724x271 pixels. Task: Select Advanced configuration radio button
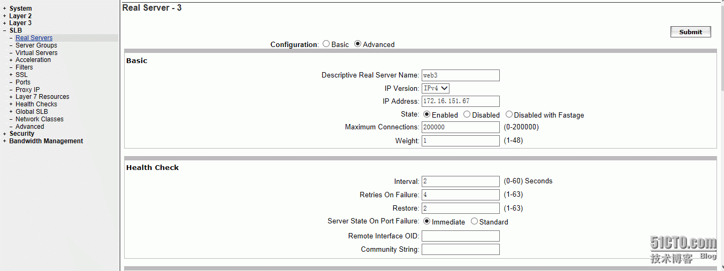point(358,44)
